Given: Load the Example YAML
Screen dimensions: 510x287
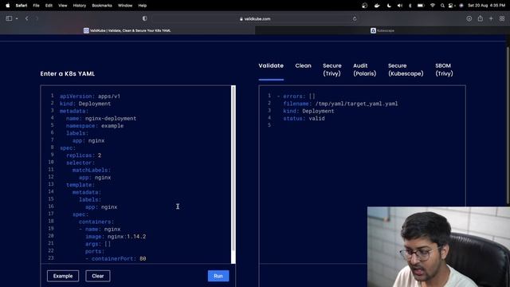Looking at the screenshot, I should (63, 276).
